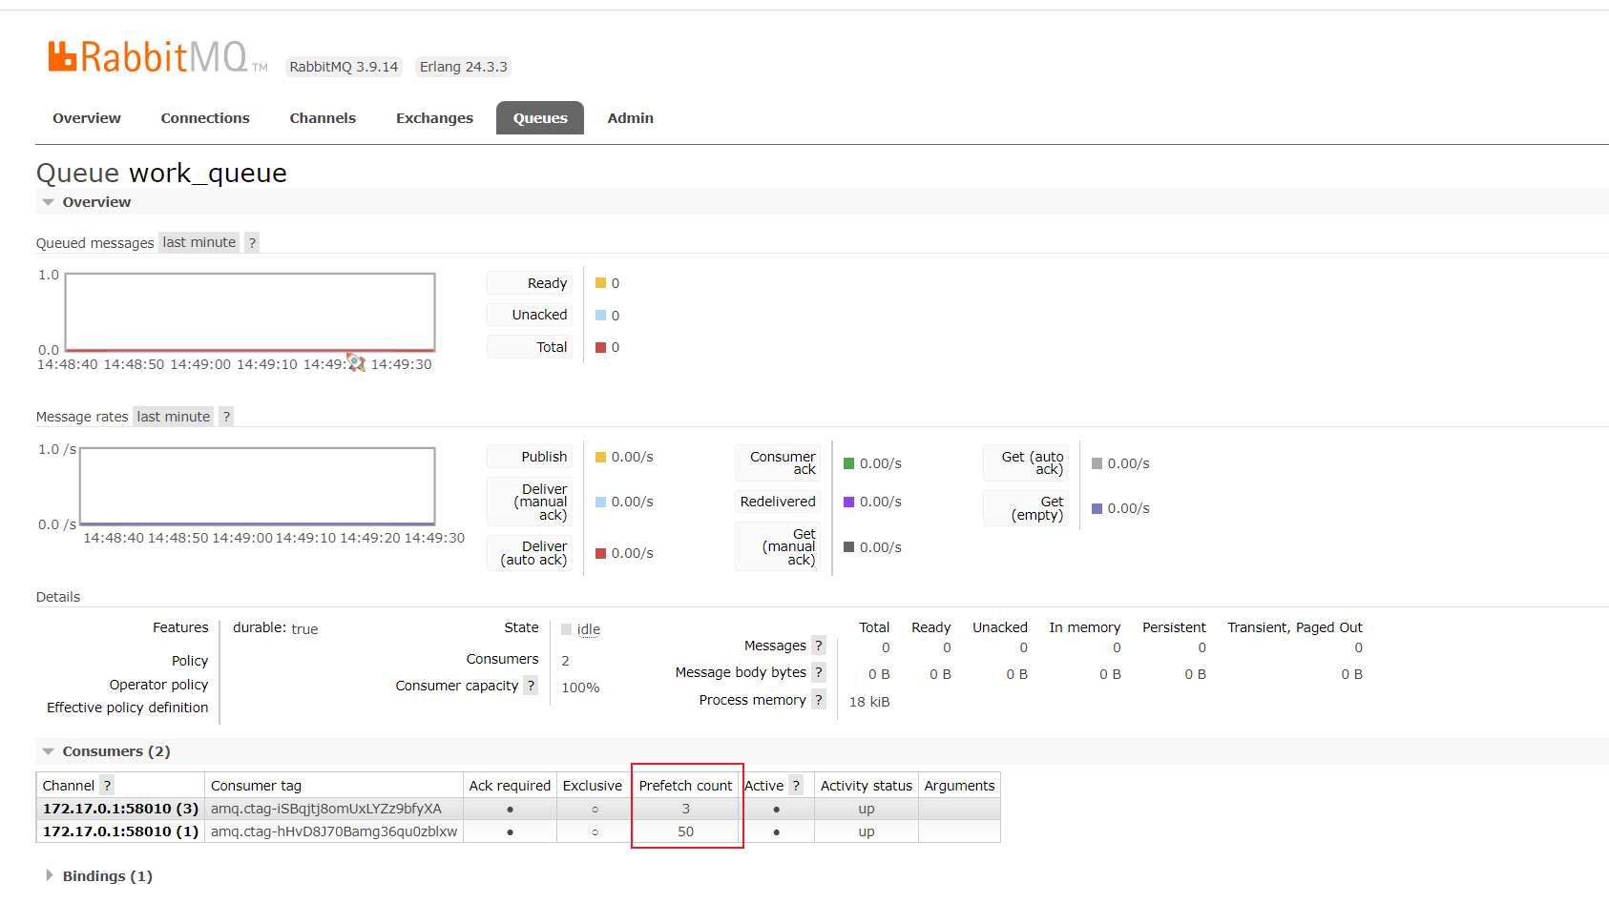Click the Erlang 24.3.3 version label
This screenshot has height=903, width=1609.
point(464,67)
